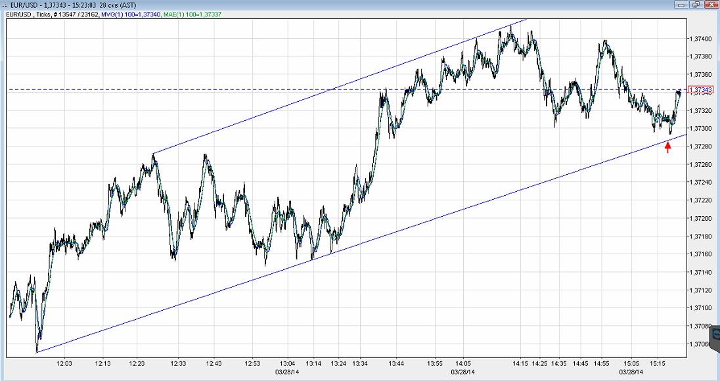
Task: Click the 1,37380 price axis label
Action: (700, 56)
